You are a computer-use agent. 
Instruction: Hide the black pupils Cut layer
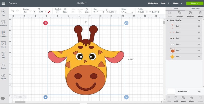point(199,38)
